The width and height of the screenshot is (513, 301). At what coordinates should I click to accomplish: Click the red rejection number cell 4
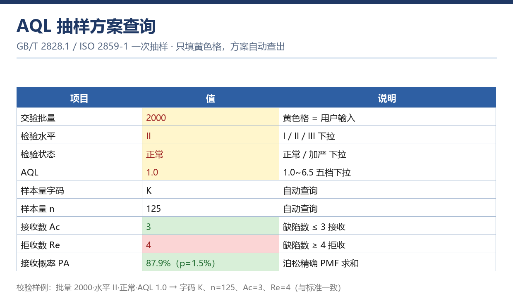211,244
